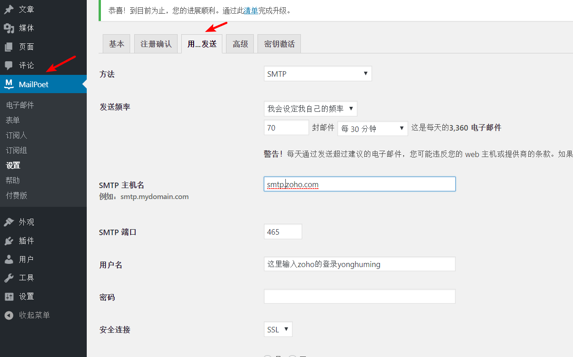The width and height of the screenshot is (573, 357).
Task: Open 文章 via its pin icon
Action: [x=9, y=10]
